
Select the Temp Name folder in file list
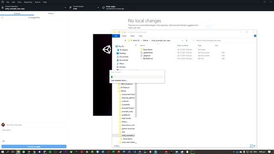(x=147, y=50)
